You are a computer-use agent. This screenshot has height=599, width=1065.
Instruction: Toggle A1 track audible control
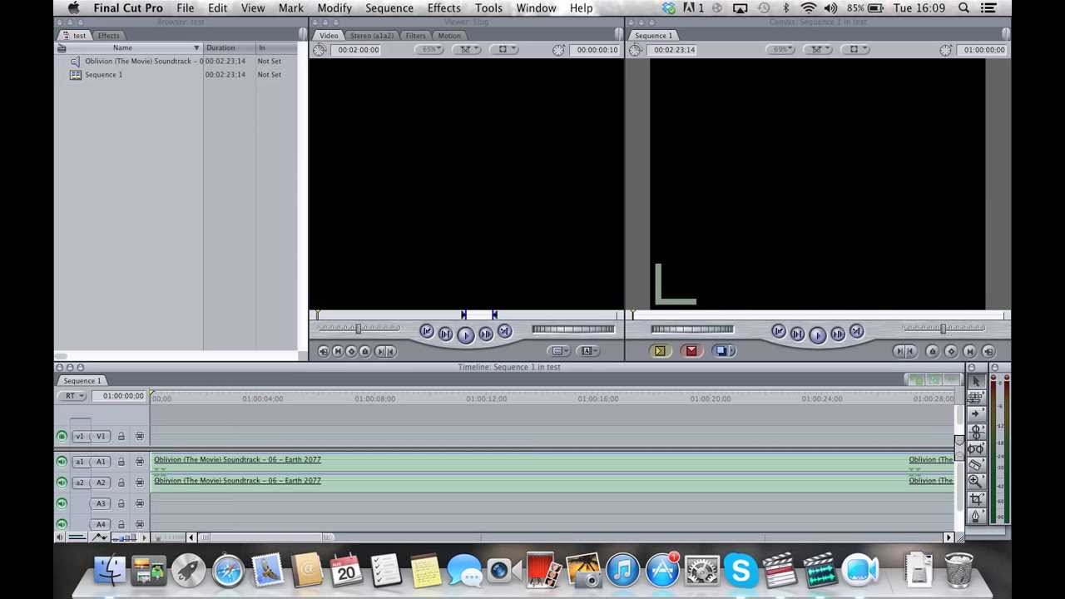tap(62, 462)
